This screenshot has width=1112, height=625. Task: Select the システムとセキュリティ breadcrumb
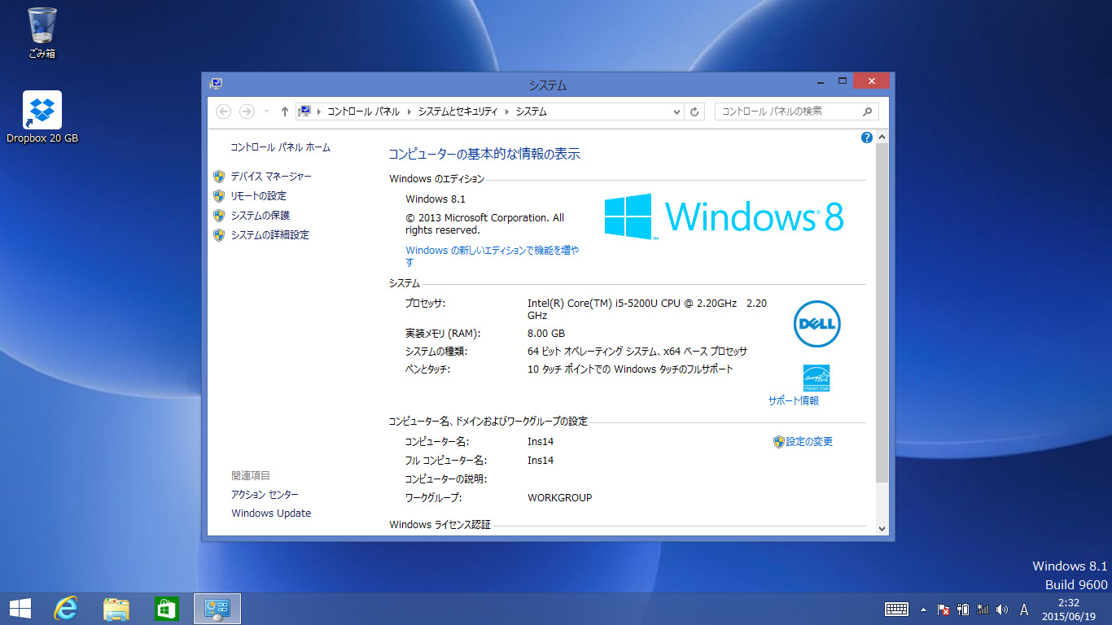pos(457,111)
